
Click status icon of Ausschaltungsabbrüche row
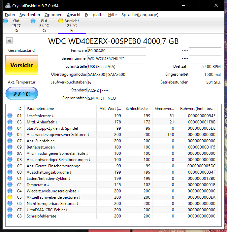[10, 172]
